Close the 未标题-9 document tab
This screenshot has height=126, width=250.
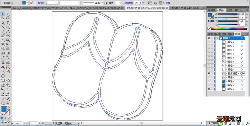click(167, 8)
